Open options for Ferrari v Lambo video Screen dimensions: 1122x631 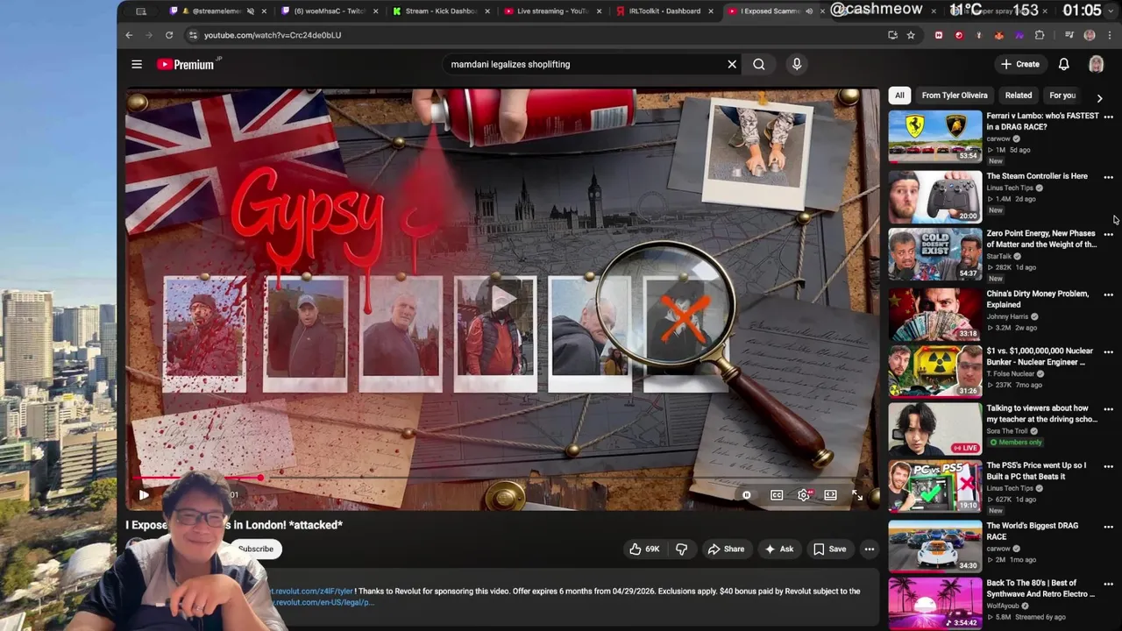click(1108, 117)
